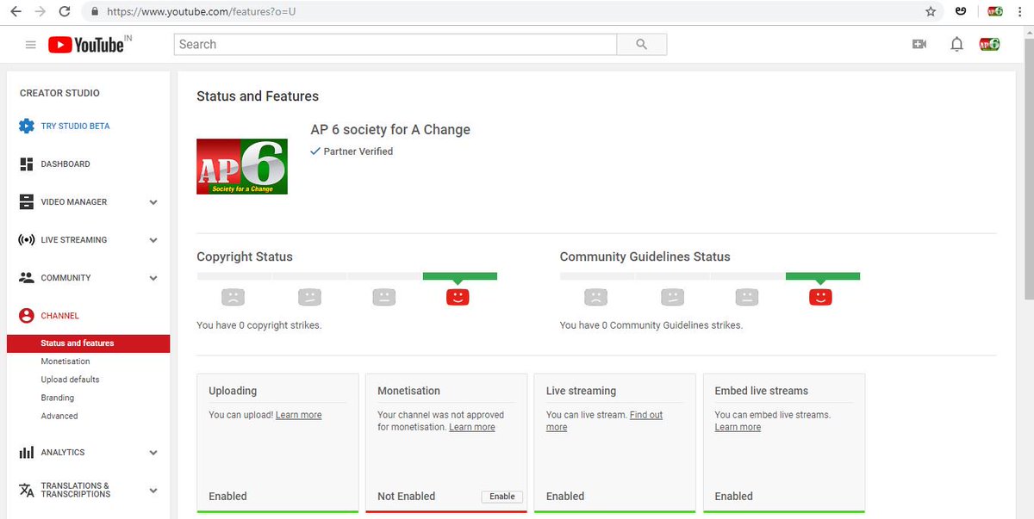
Task: Click the Channel section header
Action: coord(60,316)
